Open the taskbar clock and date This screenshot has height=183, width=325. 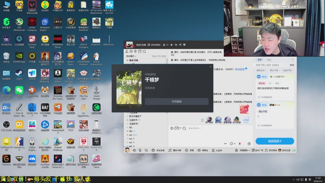click(318, 179)
